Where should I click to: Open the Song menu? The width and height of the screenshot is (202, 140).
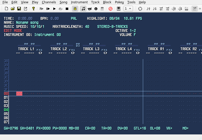63,2
